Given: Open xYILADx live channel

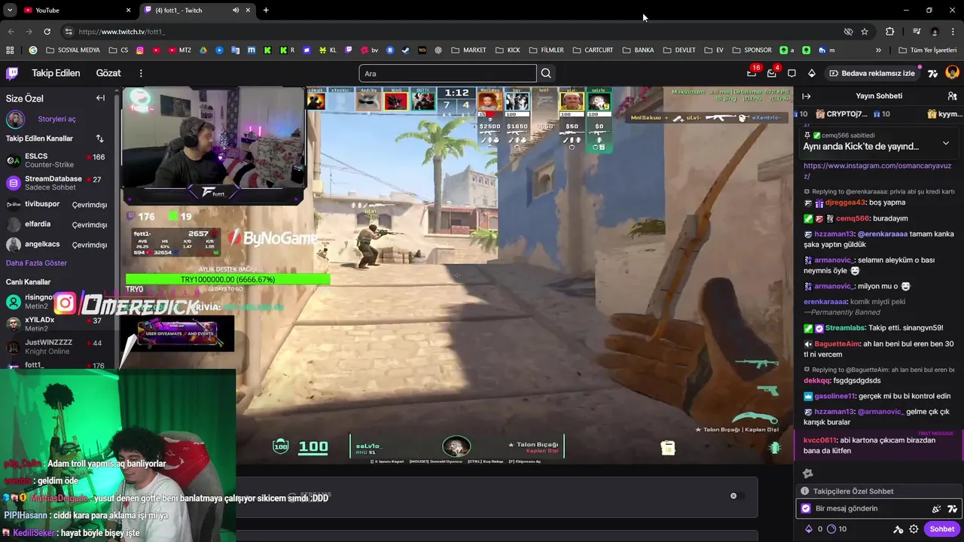Looking at the screenshot, I should [x=56, y=324].
